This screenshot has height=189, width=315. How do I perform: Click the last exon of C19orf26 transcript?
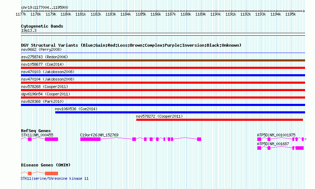[x=199, y=139]
